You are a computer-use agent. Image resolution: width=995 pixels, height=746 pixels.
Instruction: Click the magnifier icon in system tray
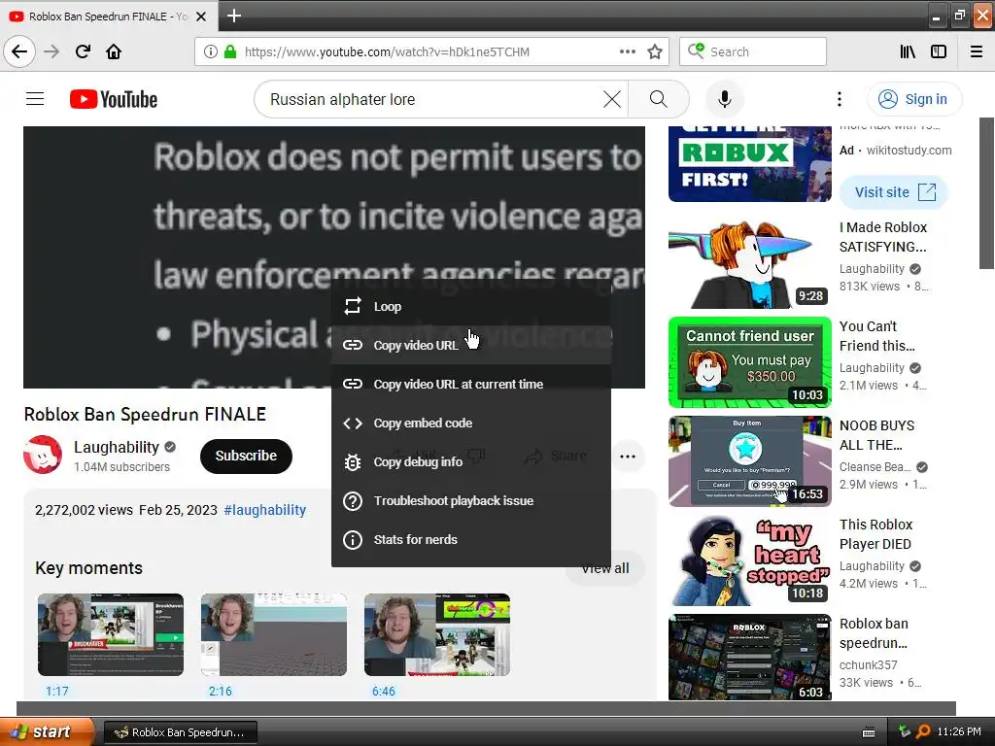[x=923, y=732]
